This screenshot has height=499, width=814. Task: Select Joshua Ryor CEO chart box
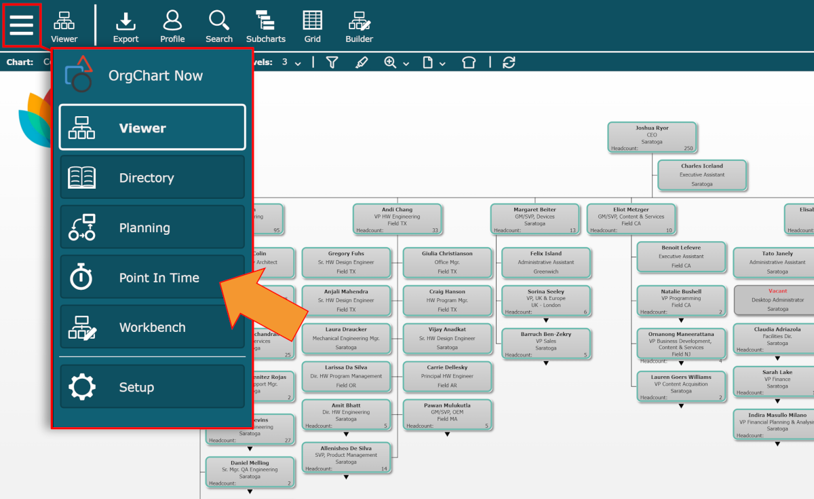point(652,137)
